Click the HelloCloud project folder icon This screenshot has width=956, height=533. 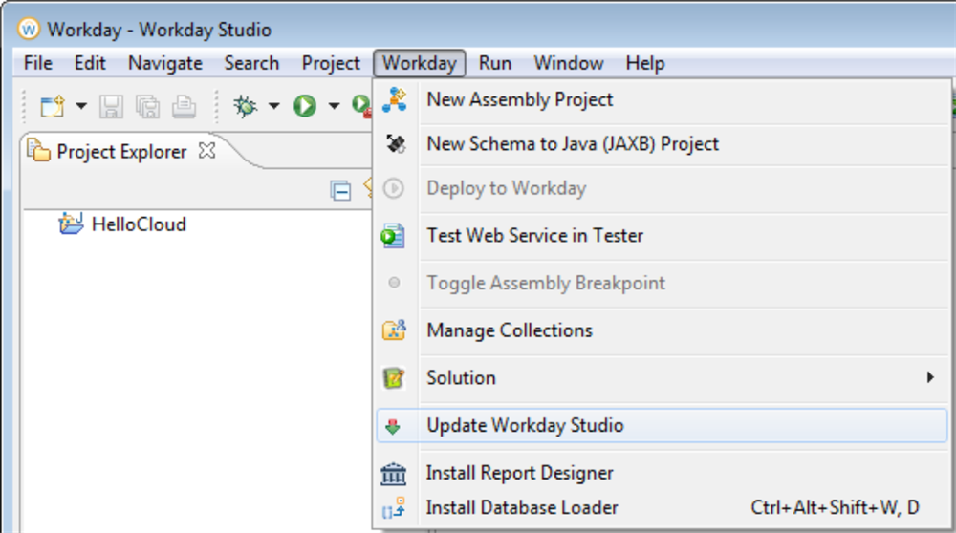pyautogui.click(x=71, y=224)
